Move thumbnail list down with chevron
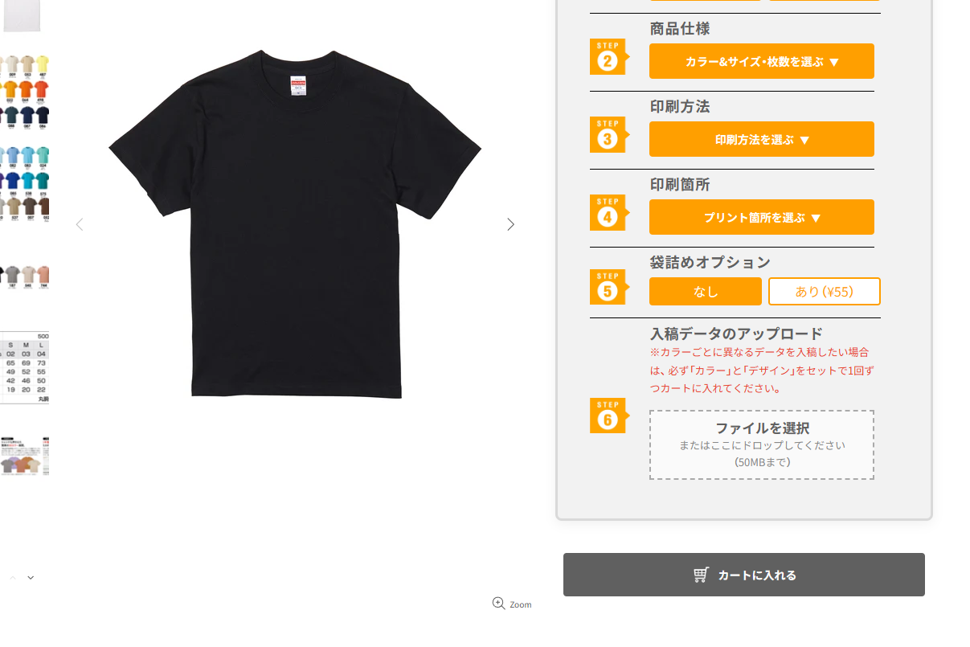The width and height of the screenshot is (970, 647). 31,577
